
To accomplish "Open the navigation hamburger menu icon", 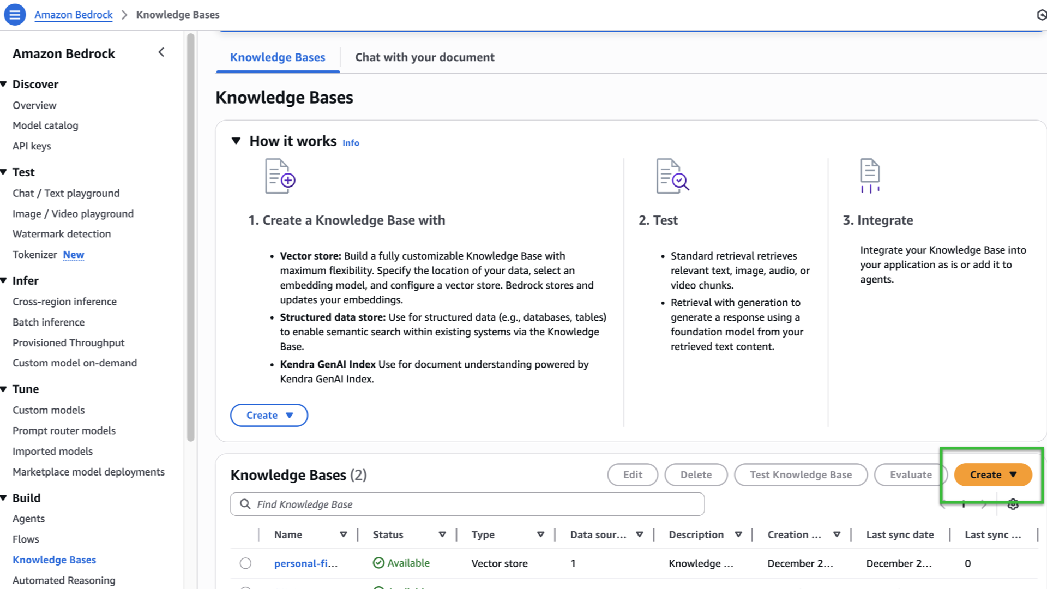I will coord(15,15).
